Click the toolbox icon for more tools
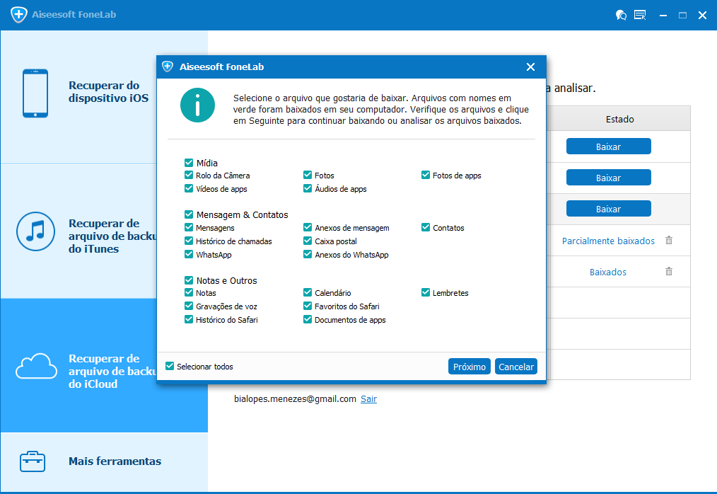Viewport: 717px width, 494px height. 33,461
